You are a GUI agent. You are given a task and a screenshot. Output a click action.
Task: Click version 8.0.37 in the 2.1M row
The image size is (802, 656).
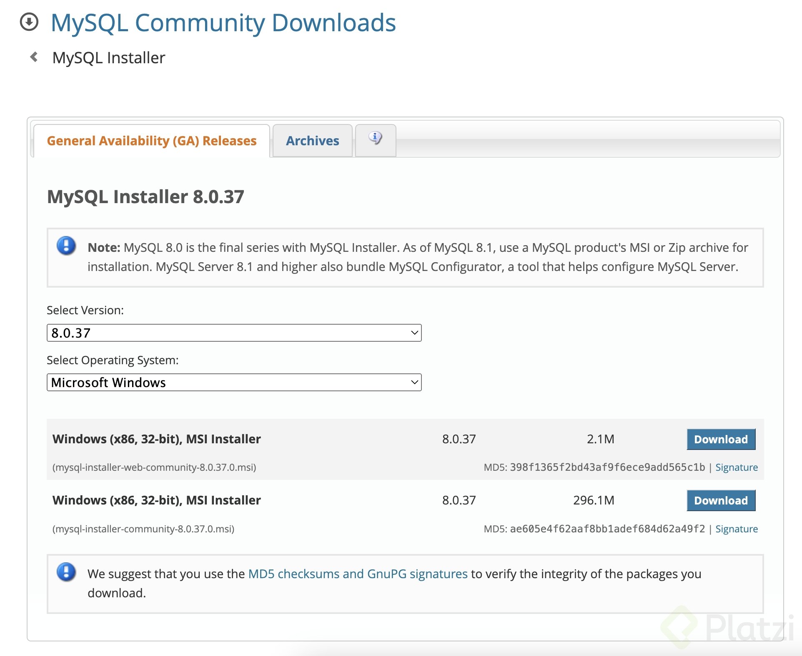(x=459, y=439)
